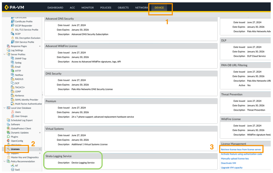This screenshot has width=273, height=173.
Task: Select SaaS under Policy Recommendation
Action: pyautogui.click(x=17, y=169)
